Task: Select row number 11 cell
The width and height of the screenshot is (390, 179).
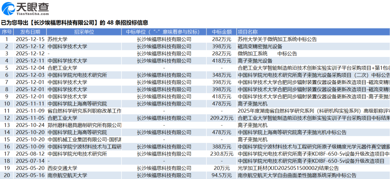Action: (6, 111)
